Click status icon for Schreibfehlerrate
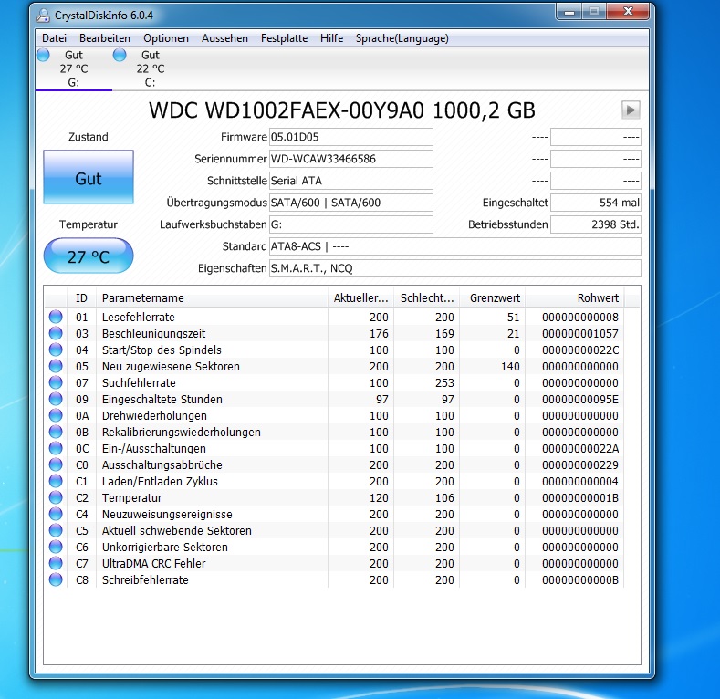The image size is (720, 699). (56, 580)
